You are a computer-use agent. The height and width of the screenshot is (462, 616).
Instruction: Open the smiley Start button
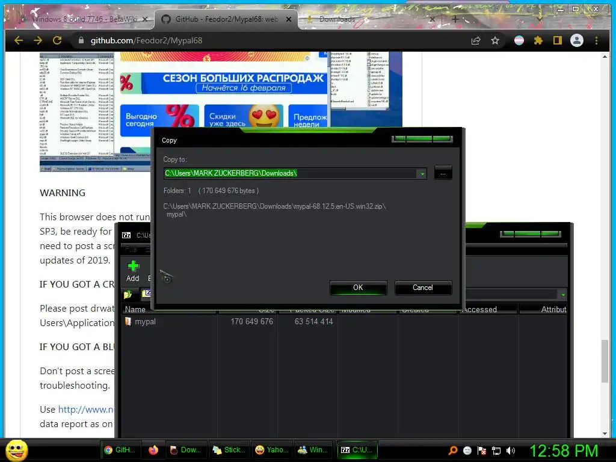[x=16, y=450]
